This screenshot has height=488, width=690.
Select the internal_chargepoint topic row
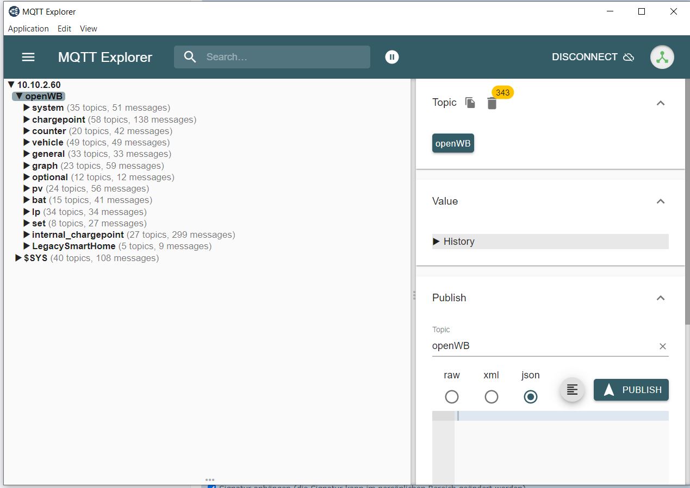click(x=129, y=235)
